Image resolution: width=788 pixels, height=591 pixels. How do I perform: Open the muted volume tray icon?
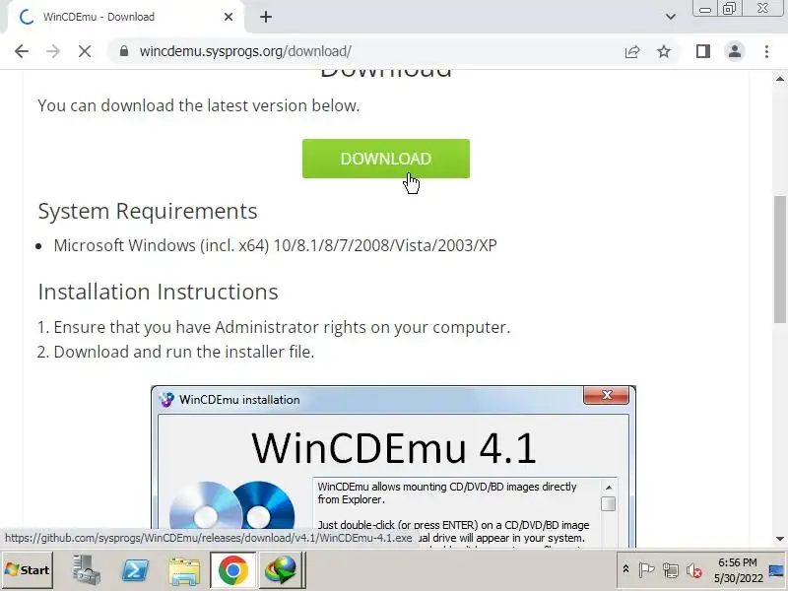(694, 570)
